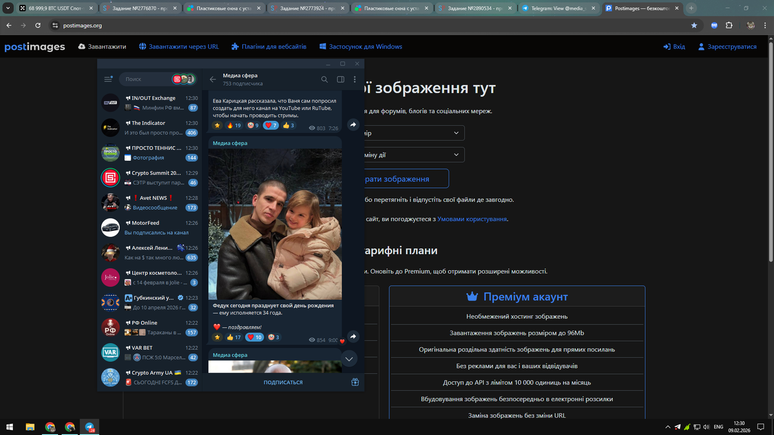Open "Плагіни для вебсайтів" menu item

pyautogui.click(x=269, y=46)
